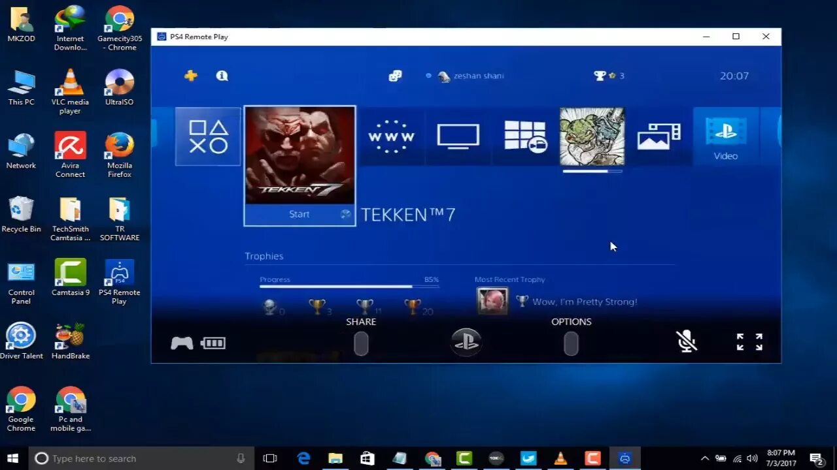Click the PS home button
Viewport: 837px width, 470px height.
tap(466, 342)
